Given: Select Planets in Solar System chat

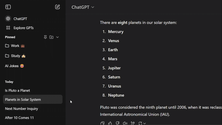Looking at the screenshot, I should tap(32, 99).
